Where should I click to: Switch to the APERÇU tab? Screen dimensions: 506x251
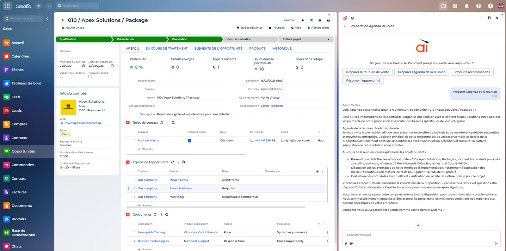pos(133,48)
